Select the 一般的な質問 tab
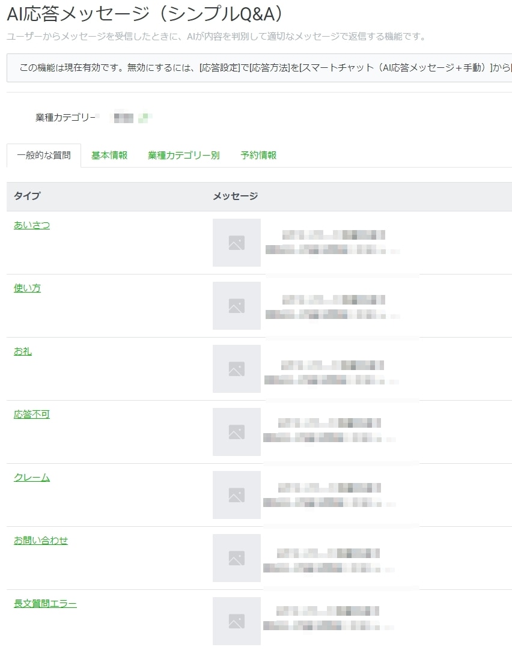Viewport: 512px width, 665px height. (44, 155)
